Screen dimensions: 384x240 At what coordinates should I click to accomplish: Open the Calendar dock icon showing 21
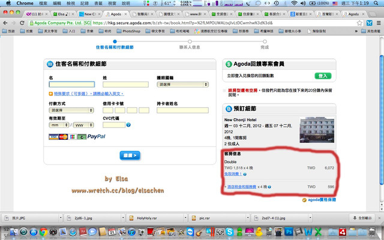[x=112, y=232]
